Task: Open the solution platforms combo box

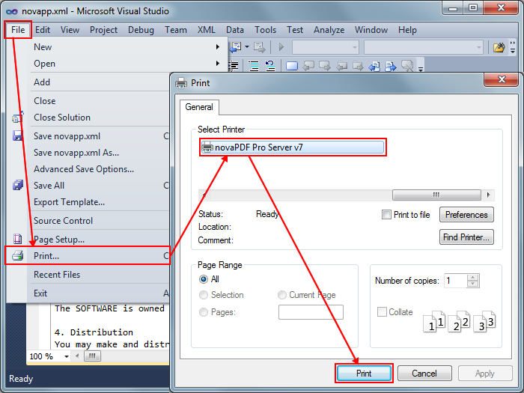Action: (x=424, y=47)
